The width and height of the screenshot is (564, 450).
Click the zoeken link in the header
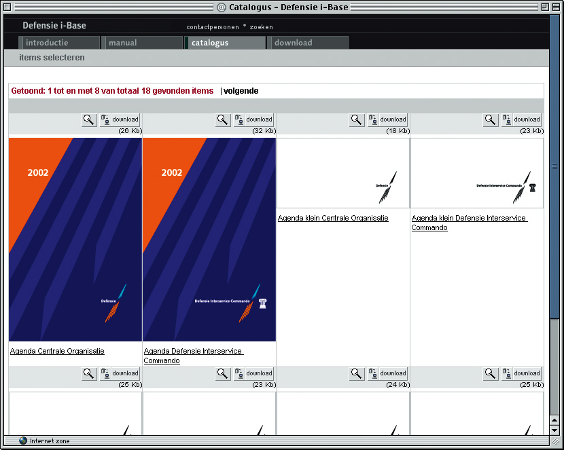coord(262,27)
